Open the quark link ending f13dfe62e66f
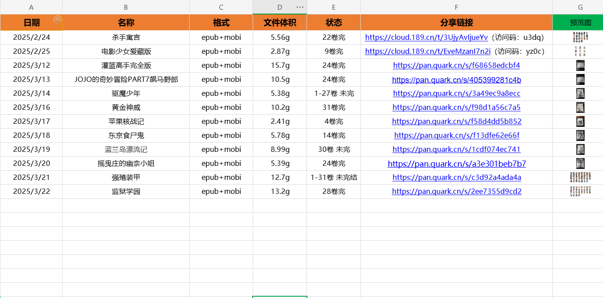 coord(456,136)
